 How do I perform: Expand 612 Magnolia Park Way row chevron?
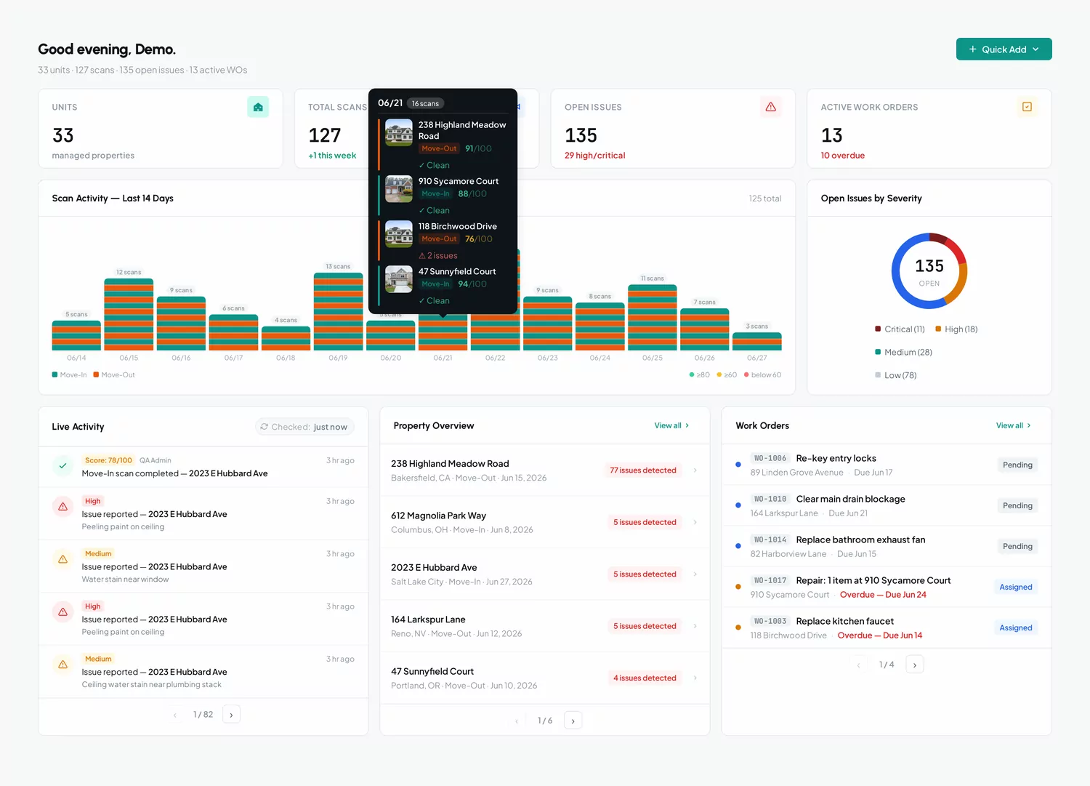(695, 522)
